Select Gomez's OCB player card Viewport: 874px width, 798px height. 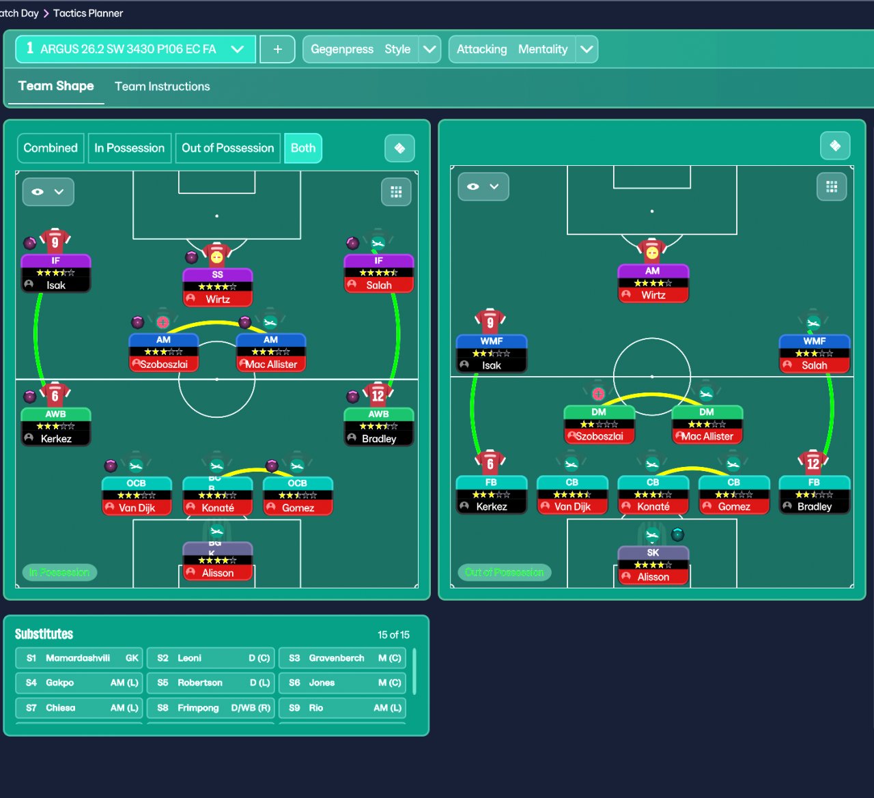pyautogui.click(x=298, y=496)
